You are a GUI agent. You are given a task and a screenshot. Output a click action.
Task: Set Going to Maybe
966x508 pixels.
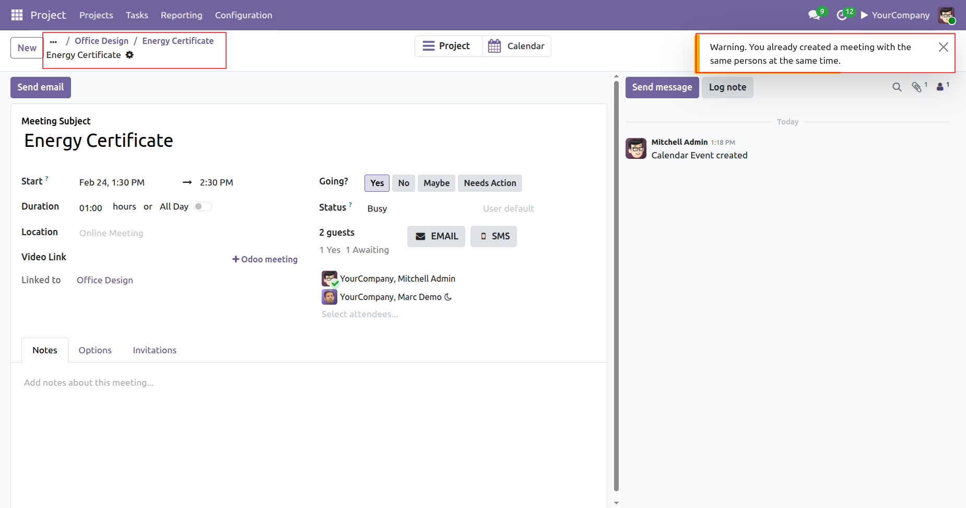coord(437,183)
